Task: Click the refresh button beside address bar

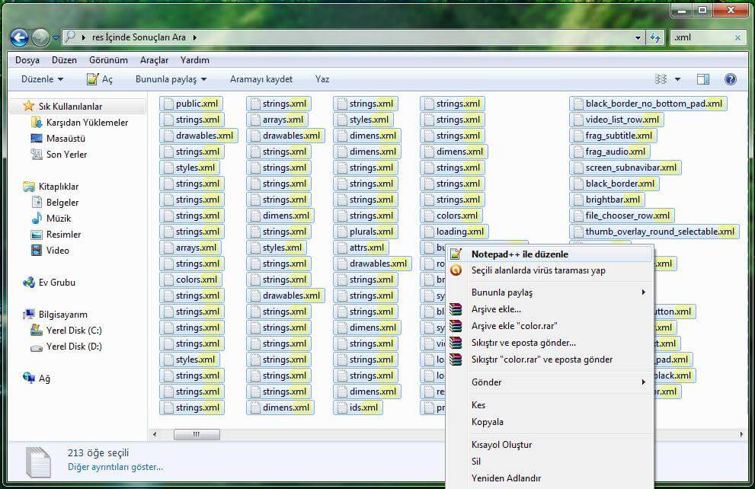Action: [x=655, y=37]
